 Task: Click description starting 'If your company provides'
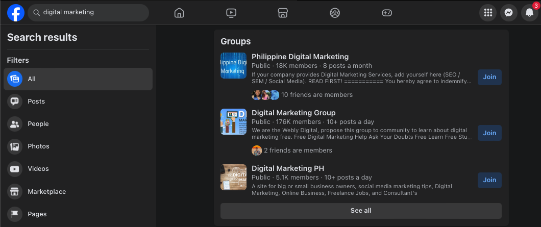(361, 78)
